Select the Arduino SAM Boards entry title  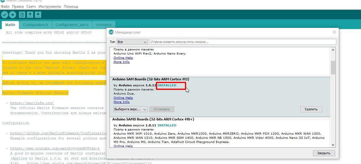151,79
